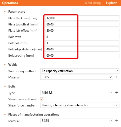The width and height of the screenshot is (121, 127).
Task: Add new weld material with plus icon
Action: click(117, 77)
